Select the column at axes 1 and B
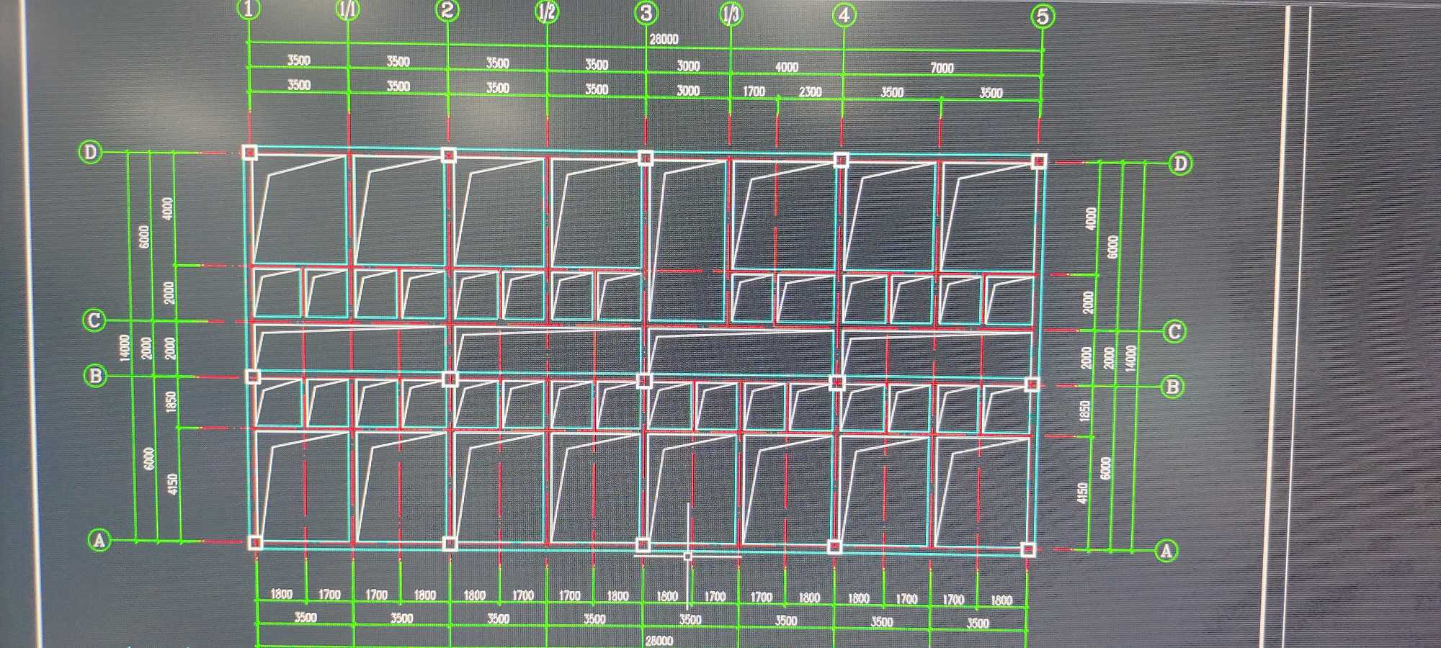Image resolution: width=1441 pixels, height=648 pixels. [x=253, y=377]
